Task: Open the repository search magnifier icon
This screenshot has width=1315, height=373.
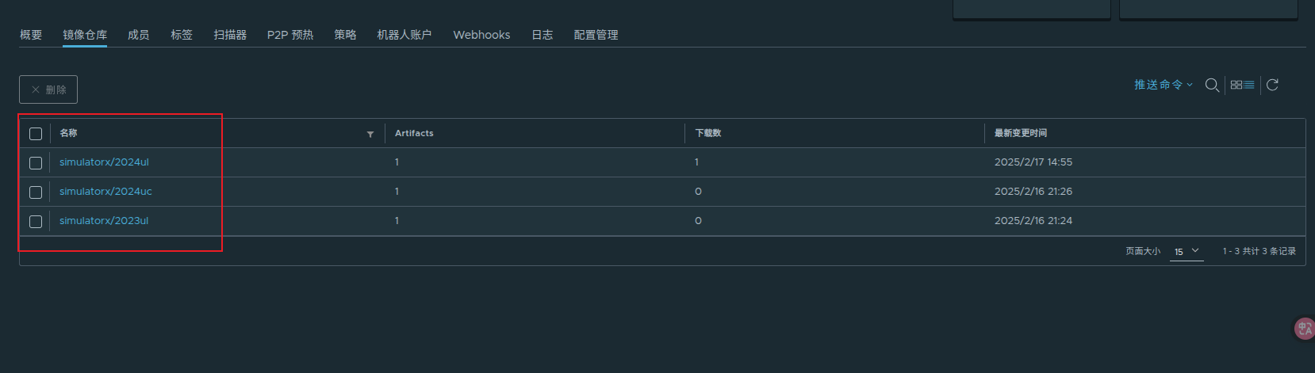Action: pyautogui.click(x=1212, y=86)
